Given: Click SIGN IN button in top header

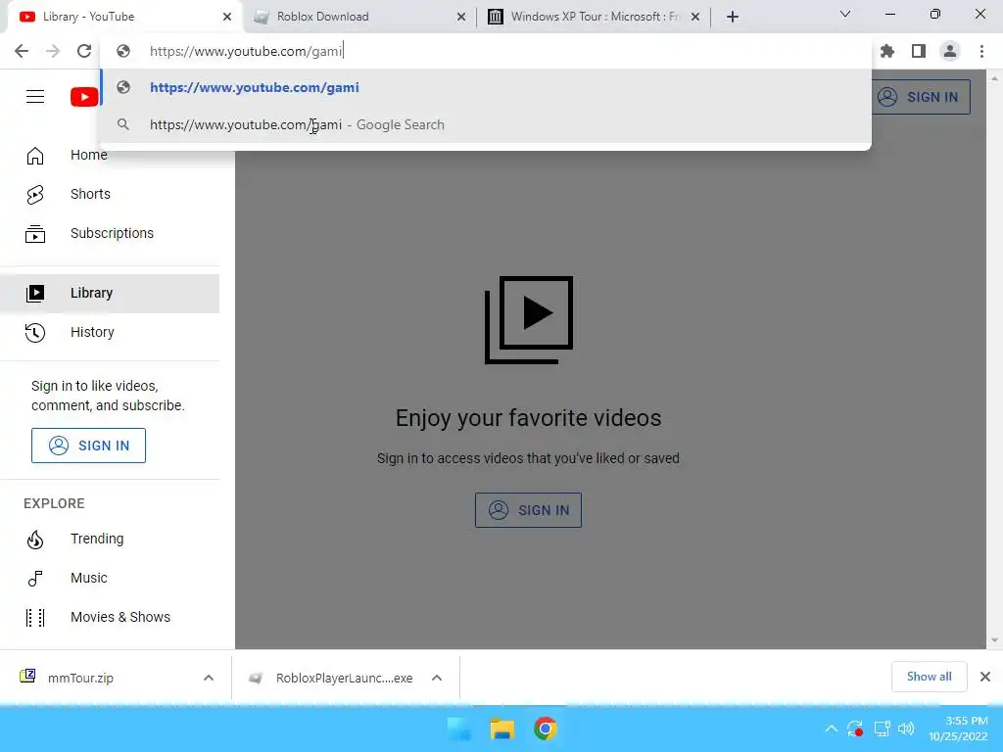Looking at the screenshot, I should 919,97.
